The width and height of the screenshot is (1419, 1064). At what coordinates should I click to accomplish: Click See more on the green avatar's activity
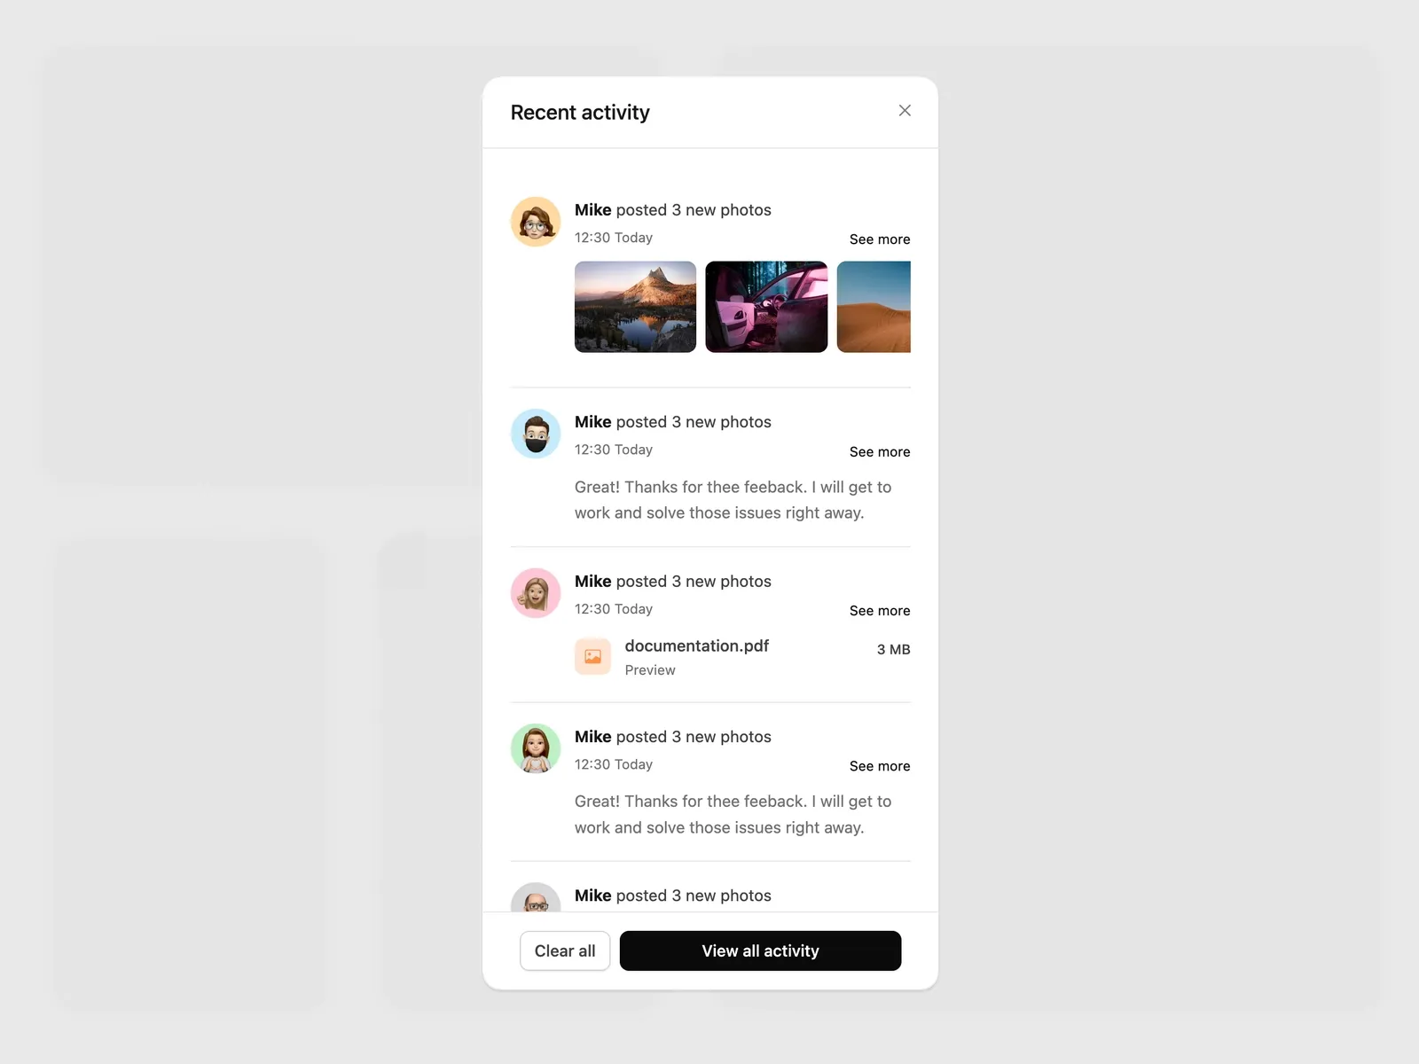pyautogui.click(x=880, y=766)
